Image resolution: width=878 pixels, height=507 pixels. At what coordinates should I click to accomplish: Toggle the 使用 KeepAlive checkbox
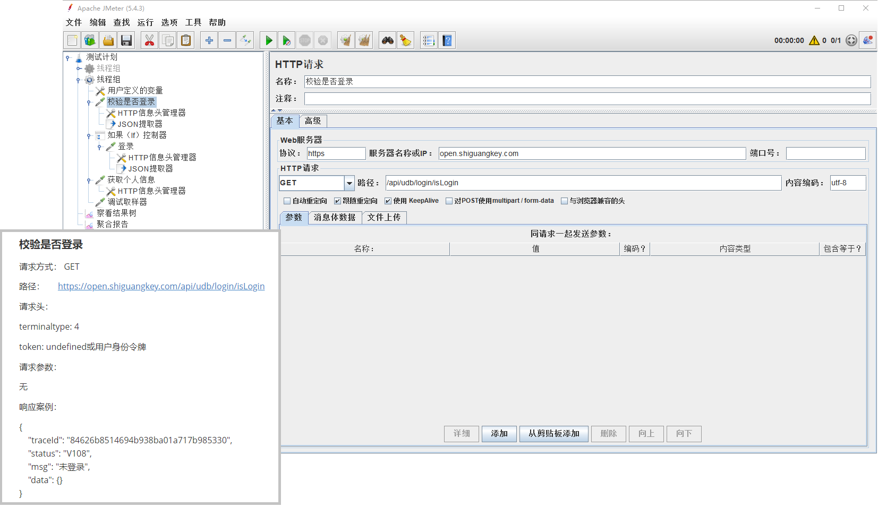388,201
